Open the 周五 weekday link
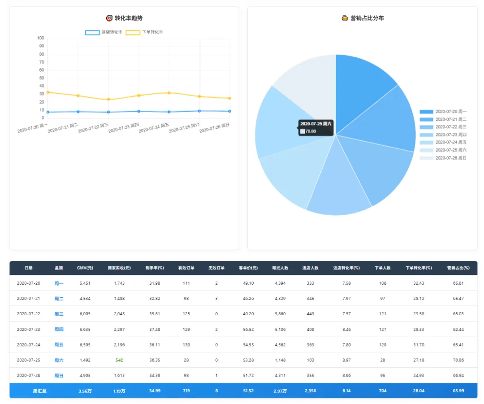484x404 pixels. pos(59,345)
